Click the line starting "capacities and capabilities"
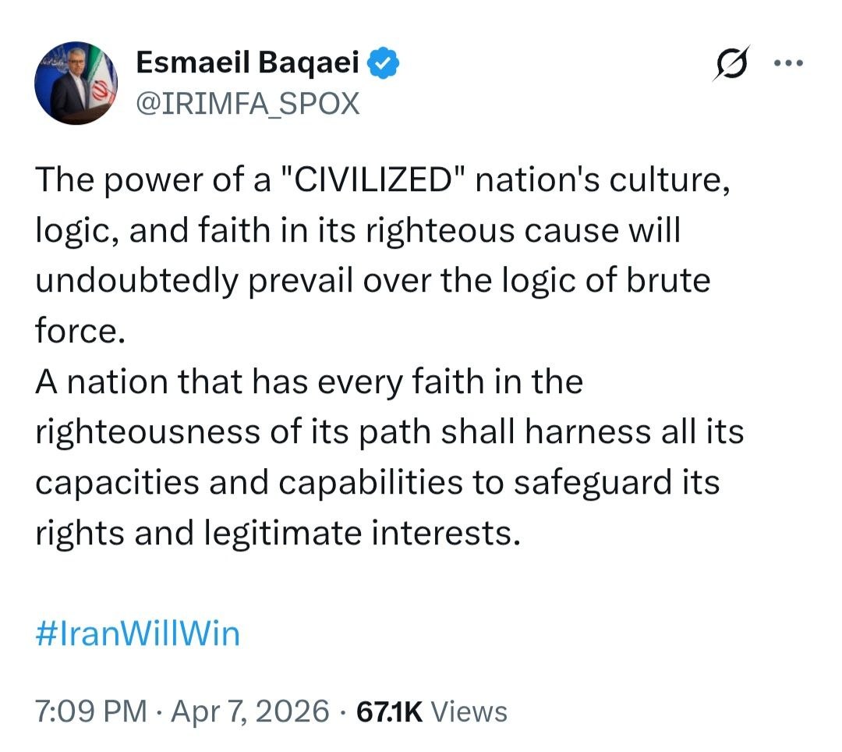 (x=377, y=482)
